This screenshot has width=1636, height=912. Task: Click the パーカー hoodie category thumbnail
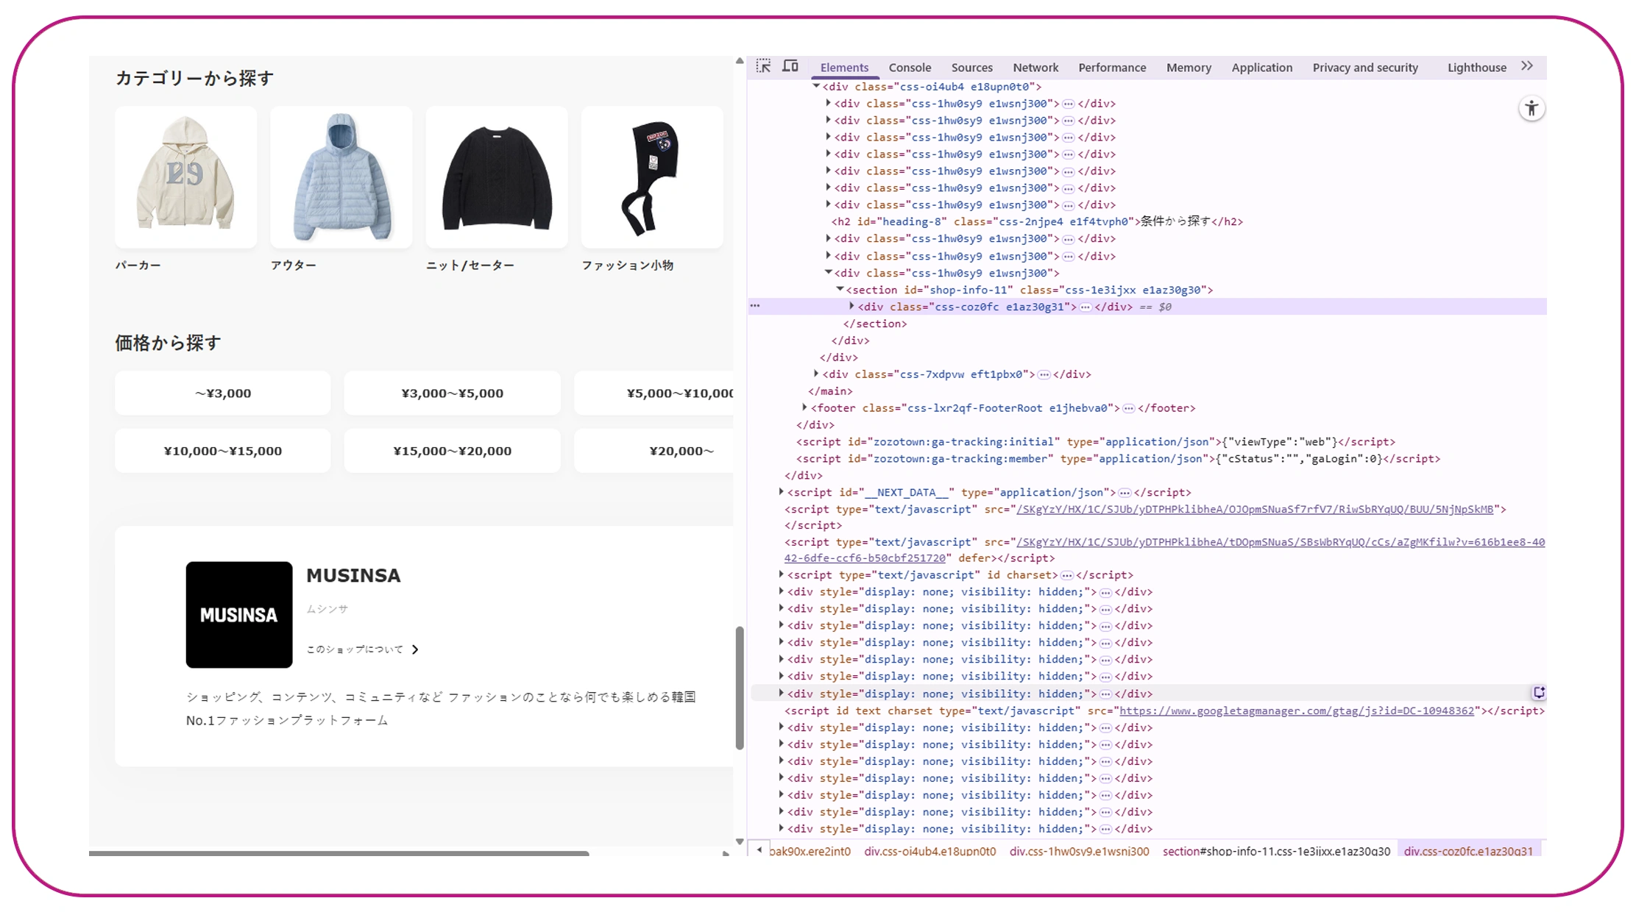pos(185,177)
